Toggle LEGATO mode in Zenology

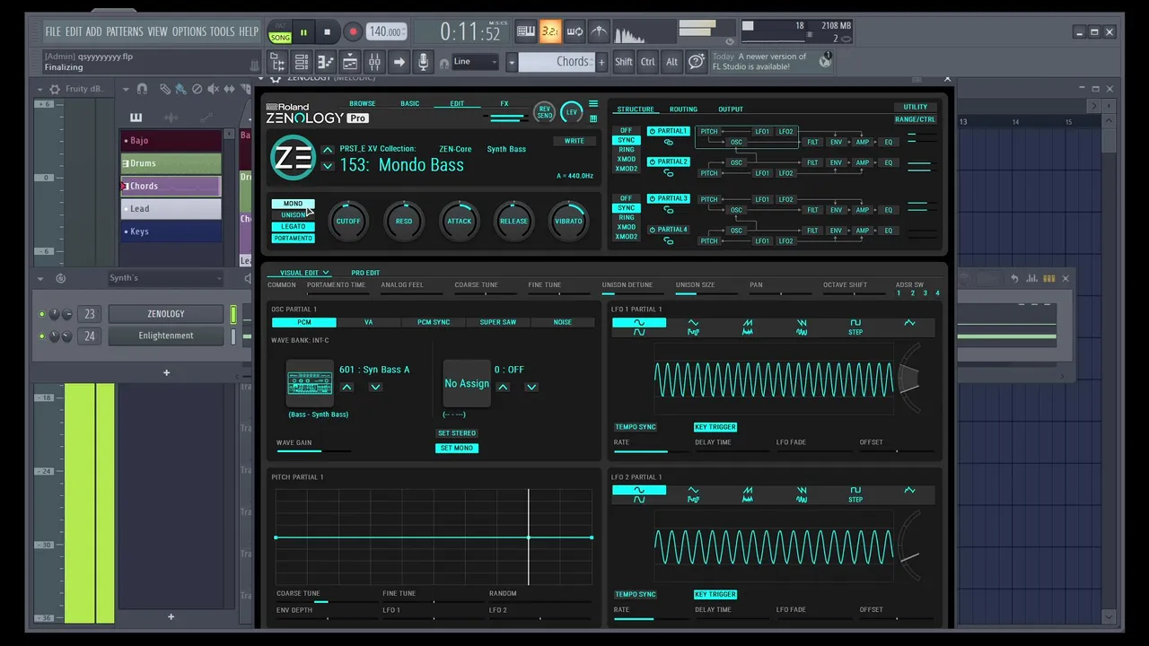(294, 227)
